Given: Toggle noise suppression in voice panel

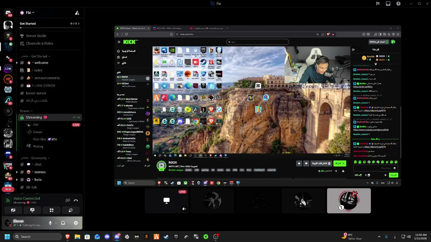Looking at the screenshot, I should click(68, 200).
